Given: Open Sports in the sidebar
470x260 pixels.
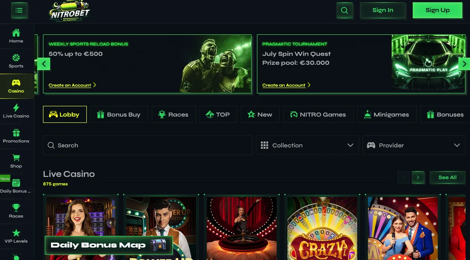Looking at the screenshot, I should (16, 61).
